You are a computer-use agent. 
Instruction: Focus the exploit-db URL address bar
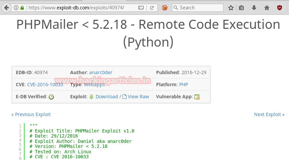pyautogui.click(x=76, y=8)
